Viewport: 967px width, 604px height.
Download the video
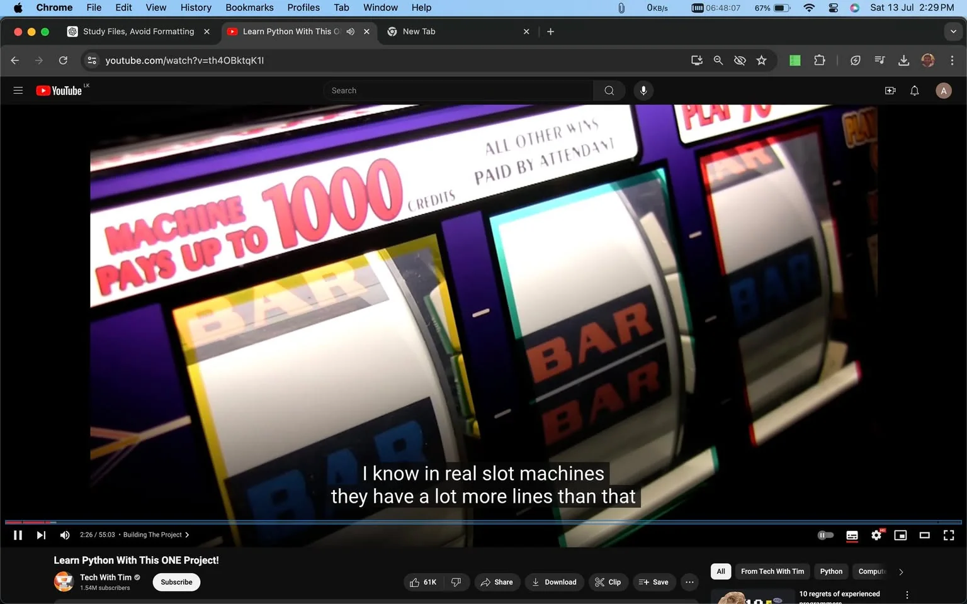pos(555,582)
